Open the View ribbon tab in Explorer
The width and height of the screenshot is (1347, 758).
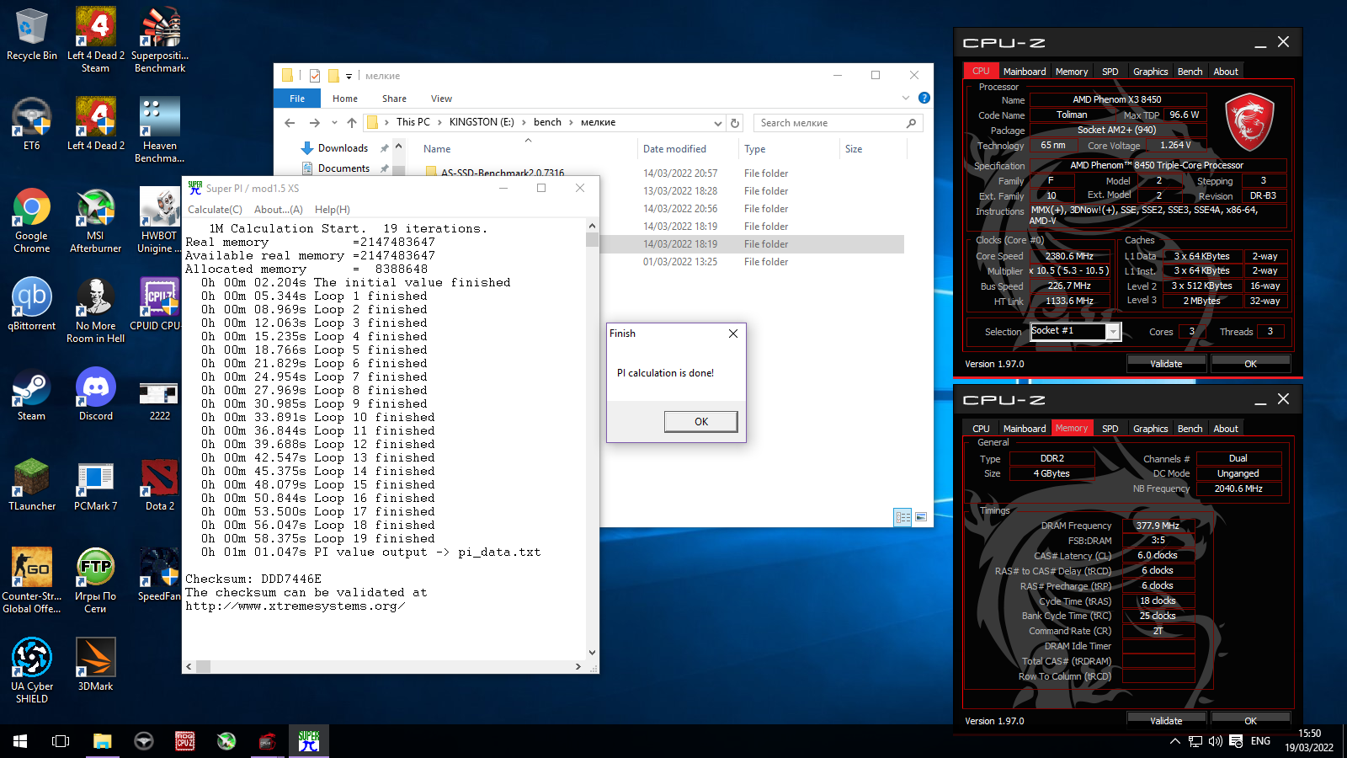[x=441, y=99]
